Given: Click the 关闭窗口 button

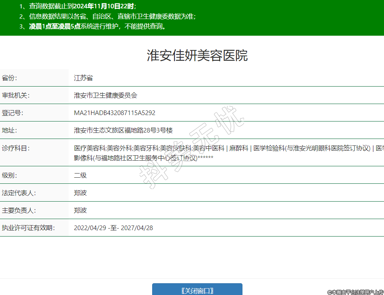Looking at the screenshot, I should click(x=197, y=290).
